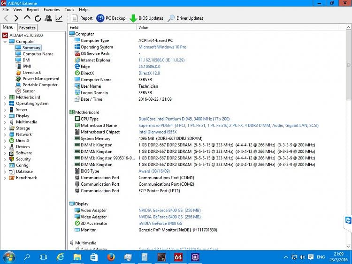Switch to the Menu tab in the sidebar
Screen dimensions: 352x264
click(x=8, y=27)
